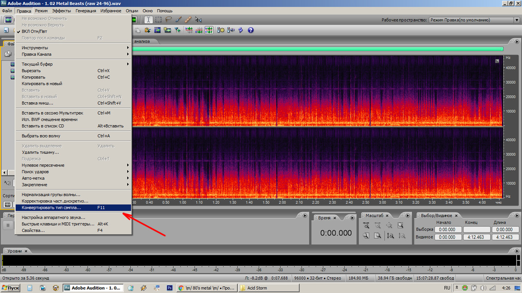Expand the Правка Канала submenu

click(73, 54)
